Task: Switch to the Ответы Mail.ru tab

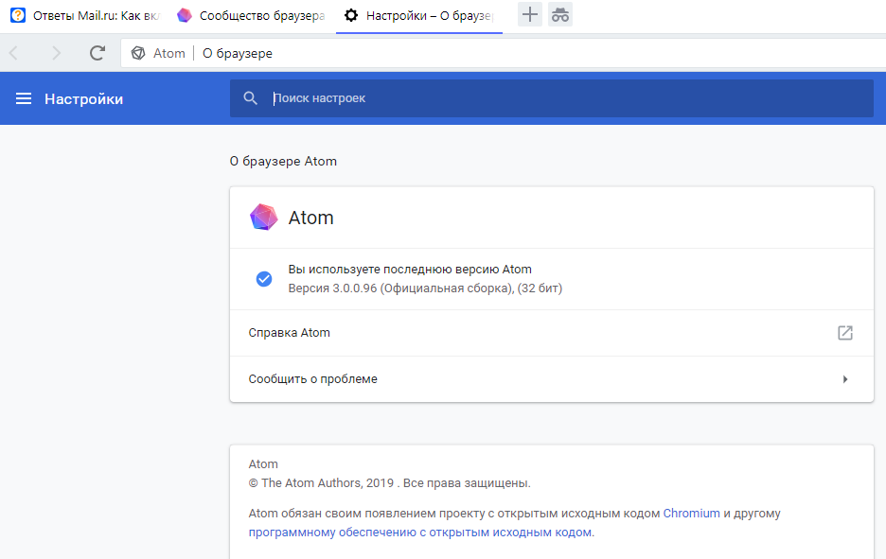Action: click(x=85, y=16)
